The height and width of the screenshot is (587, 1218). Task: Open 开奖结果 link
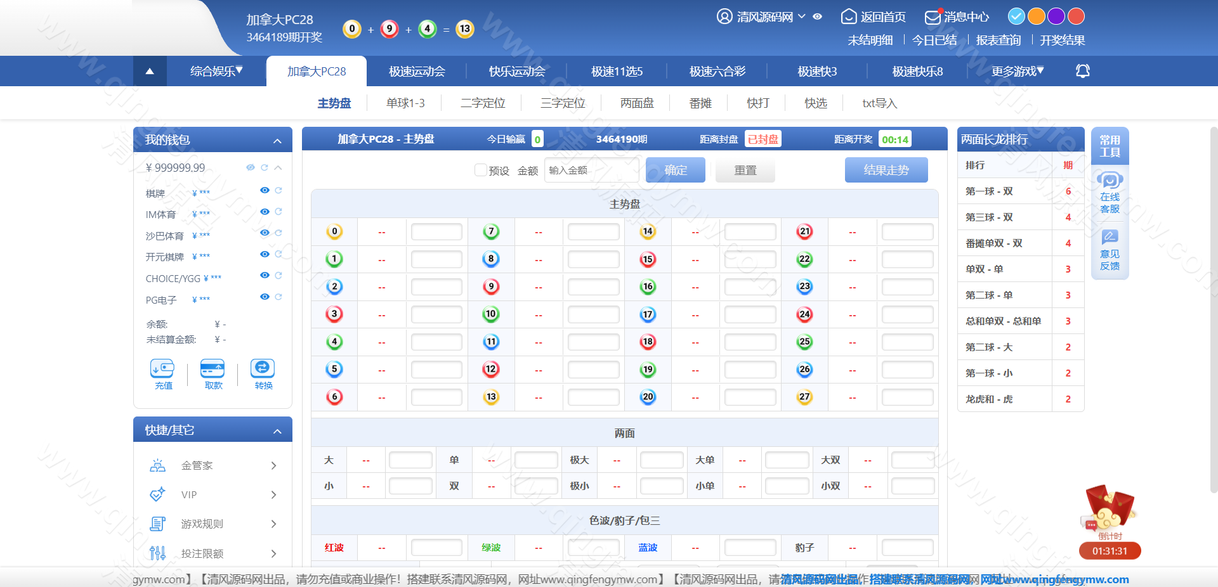tap(1062, 40)
